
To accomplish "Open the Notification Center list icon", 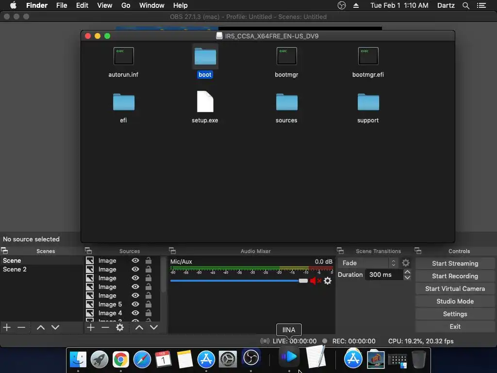I will (x=481, y=5).
